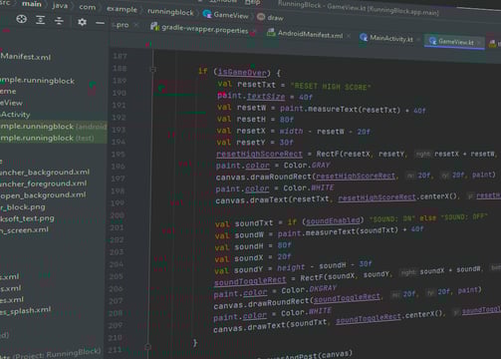Select the AndroidManifest.xml editor tab

[310, 34]
